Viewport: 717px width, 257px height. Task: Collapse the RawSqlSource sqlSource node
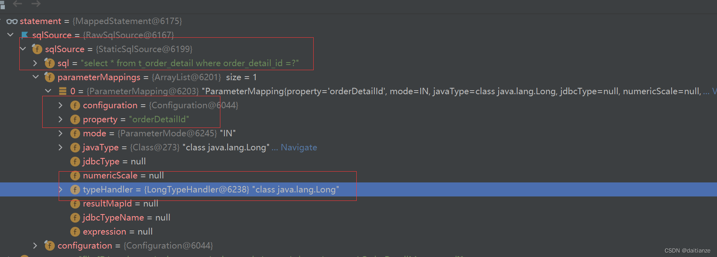pos(10,35)
